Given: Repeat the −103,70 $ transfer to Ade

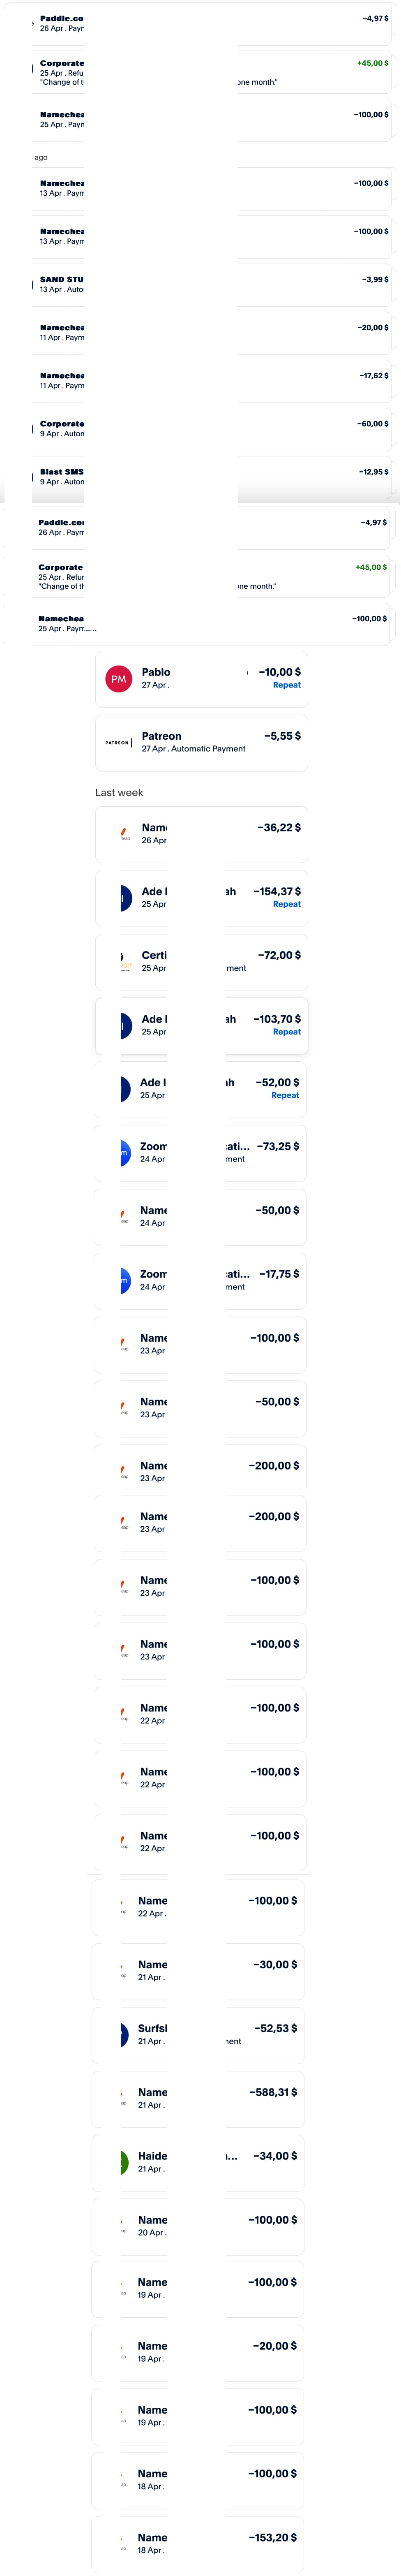Looking at the screenshot, I should pos(287,1032).
